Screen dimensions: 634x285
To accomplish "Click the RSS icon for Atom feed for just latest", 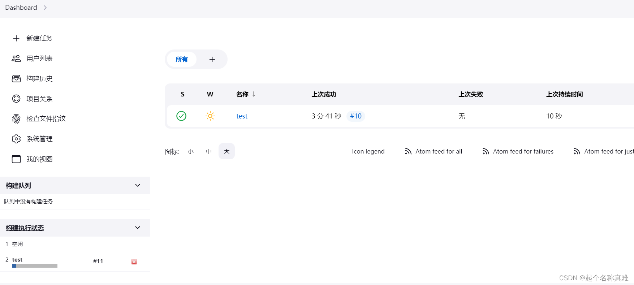I will point(577,151).
